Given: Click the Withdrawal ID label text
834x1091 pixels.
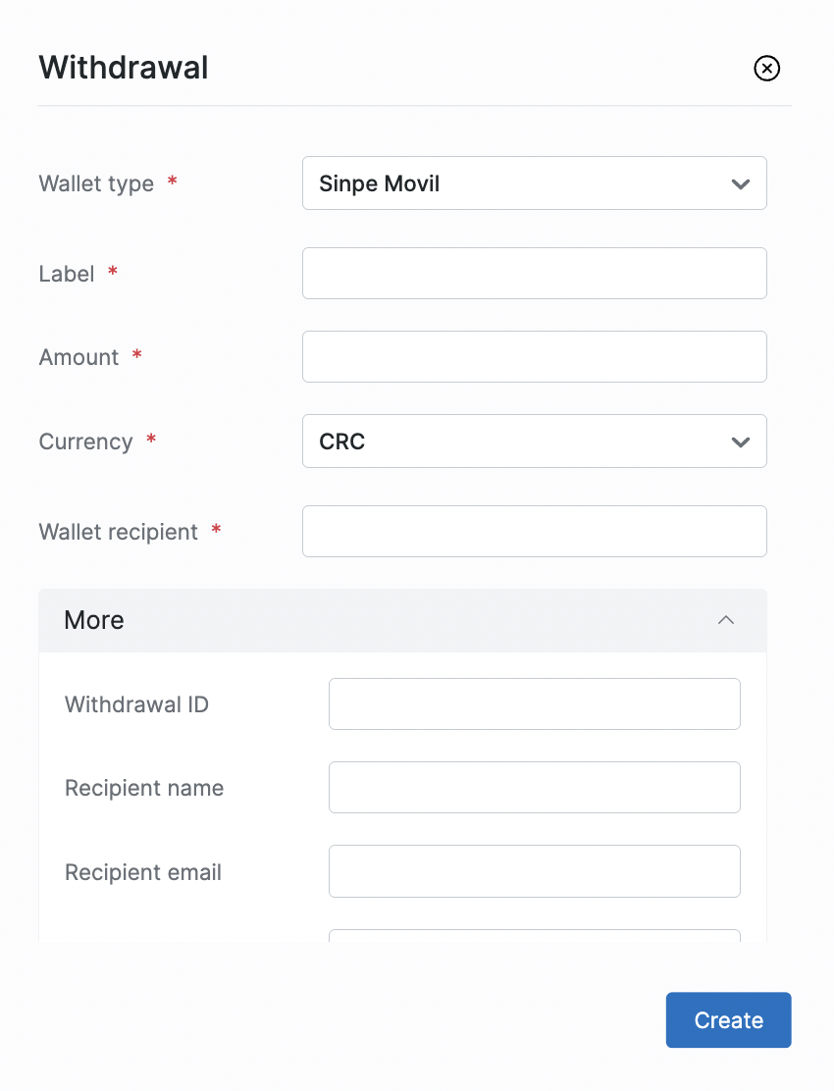Looking at the screenshot, I should tap(136, 704).
